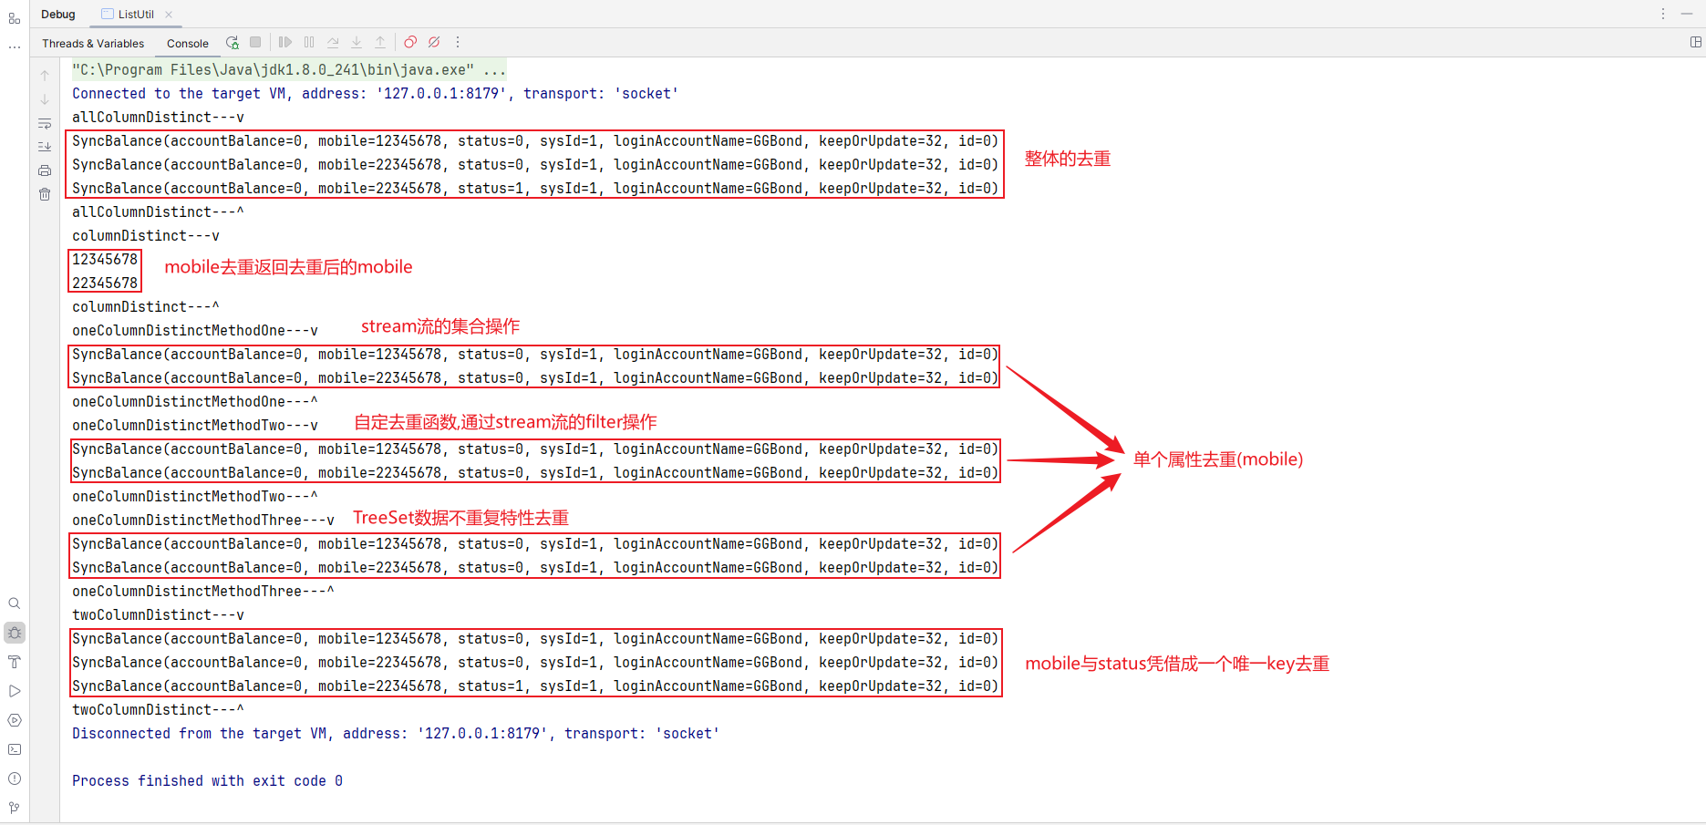Open the Run tool window
Screen dimensions: 1706x825
(x=14, y=691)
